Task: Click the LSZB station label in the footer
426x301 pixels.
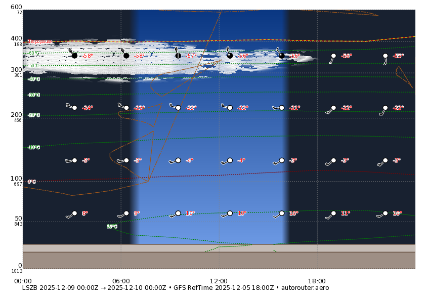Action: [29, 288]
